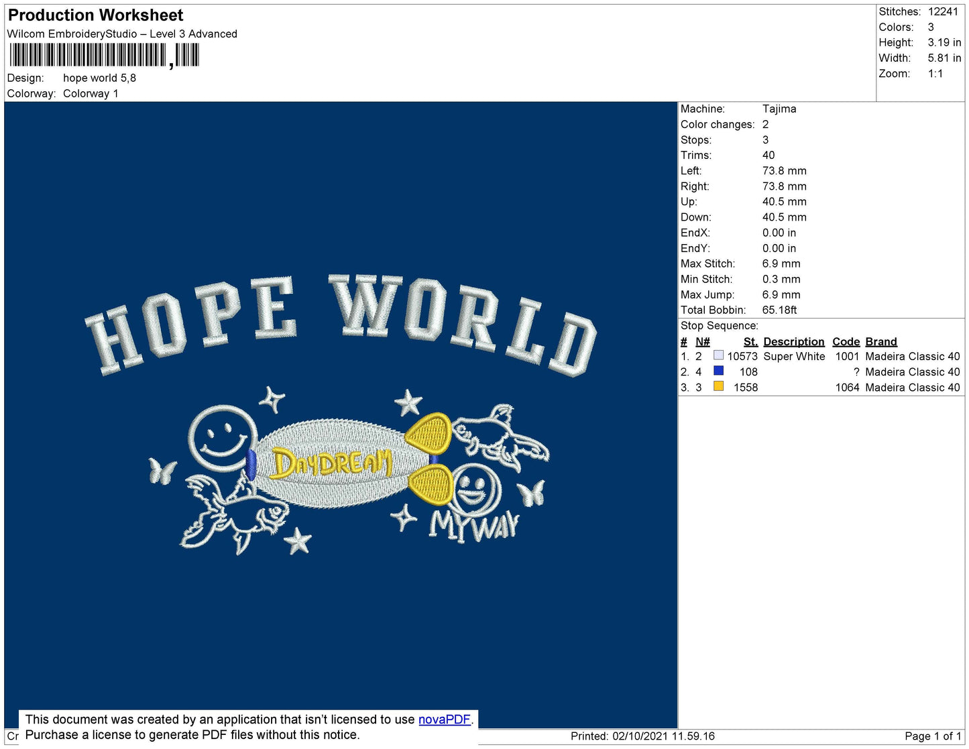Image resolution: width=969 pixels, height=749 pixels.
Task: Click the Brand column header
Action: tap(881, 341)
